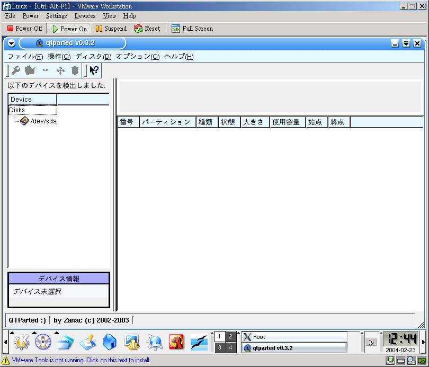The height and width of the screenshot is (367, 429).
Task: Click the format partition toolbar icon
Action: [30, 70]
